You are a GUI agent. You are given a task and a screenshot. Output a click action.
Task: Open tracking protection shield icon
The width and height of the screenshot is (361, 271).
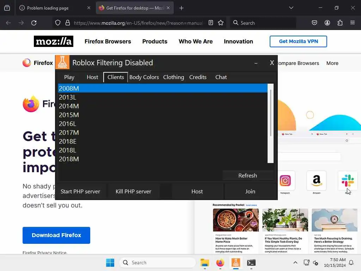(x=58, y=23)
